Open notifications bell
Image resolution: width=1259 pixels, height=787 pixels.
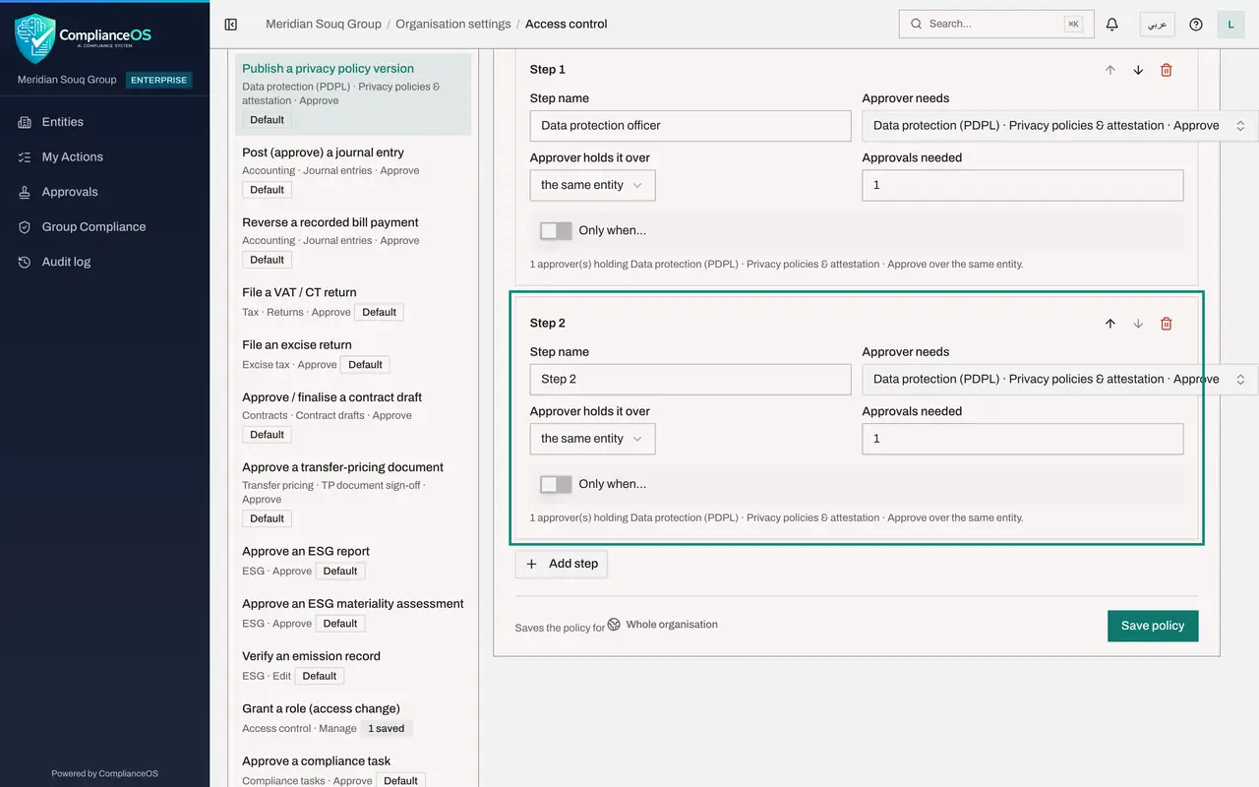(1112, 24)
